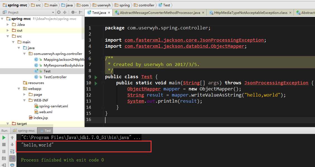Click the printer icon in Run panel
This screenshot has height=167, width=315.
click(12, 165)
